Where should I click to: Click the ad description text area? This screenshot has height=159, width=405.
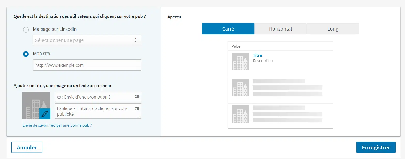[x=94, y=111]
